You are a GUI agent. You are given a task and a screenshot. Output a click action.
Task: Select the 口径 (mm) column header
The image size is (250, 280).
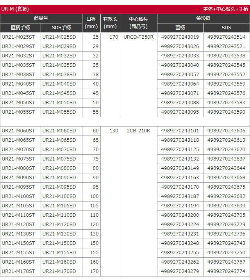[x=91, y=23]
